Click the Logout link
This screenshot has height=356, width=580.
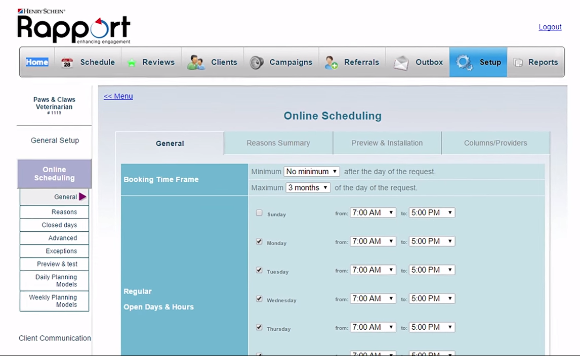pos(550,27)
